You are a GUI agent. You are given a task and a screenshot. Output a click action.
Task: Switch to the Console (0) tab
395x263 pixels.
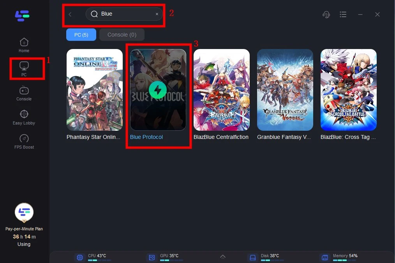coord(122,35)
